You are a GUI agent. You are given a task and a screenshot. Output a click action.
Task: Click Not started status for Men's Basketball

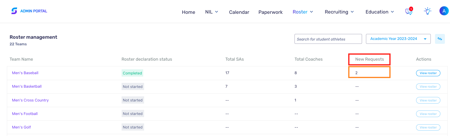[133, 86]
